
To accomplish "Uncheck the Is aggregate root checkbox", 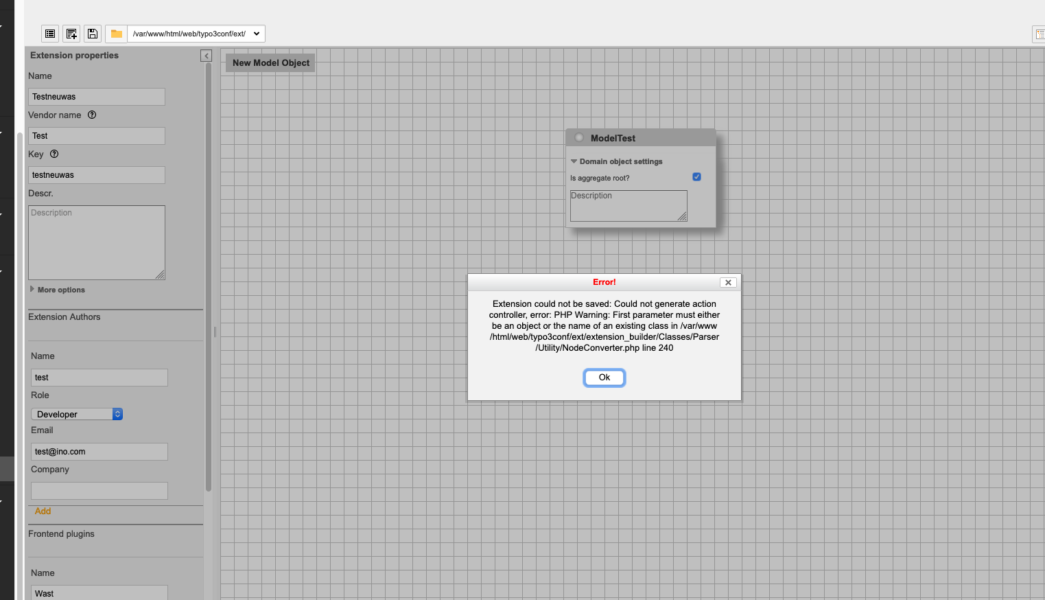I will coord(696,176).
